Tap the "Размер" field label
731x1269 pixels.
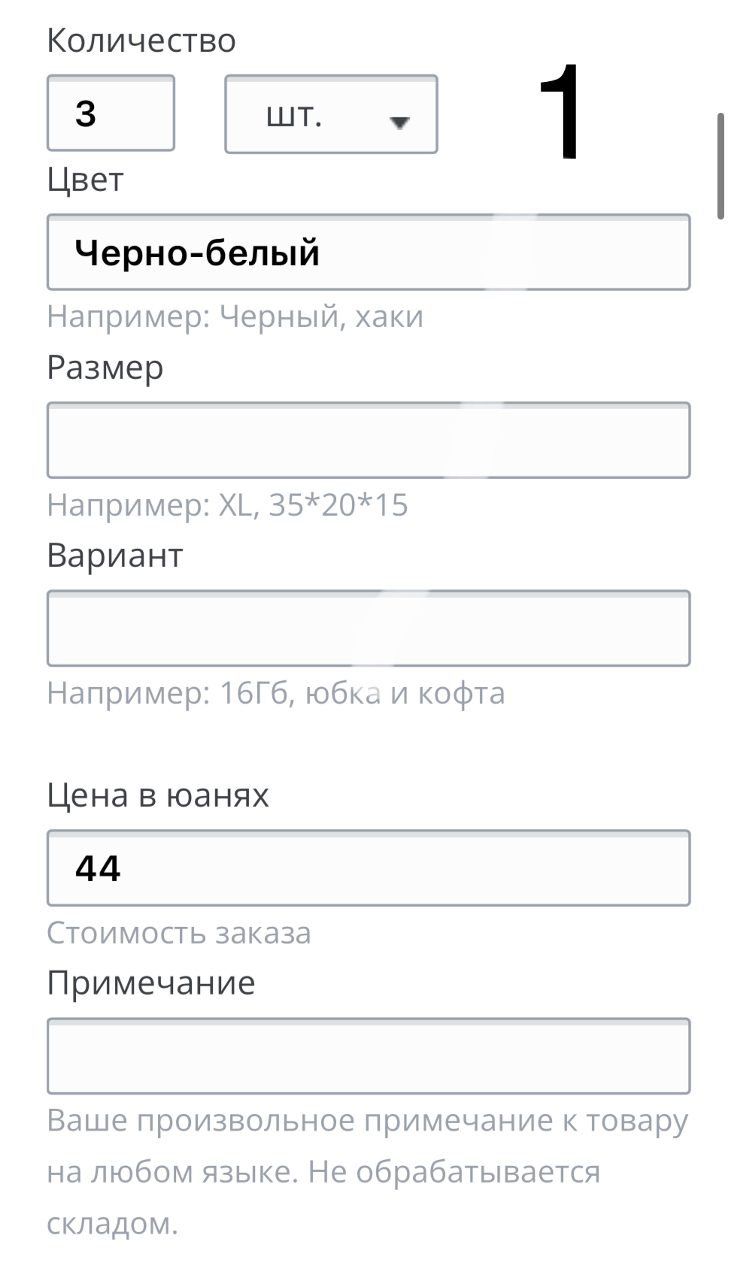point(105,368)
